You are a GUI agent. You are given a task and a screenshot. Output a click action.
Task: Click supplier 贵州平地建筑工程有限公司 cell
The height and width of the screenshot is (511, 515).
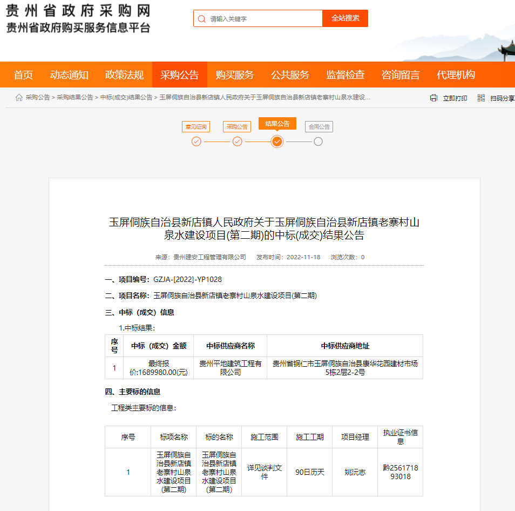(231, 368)
